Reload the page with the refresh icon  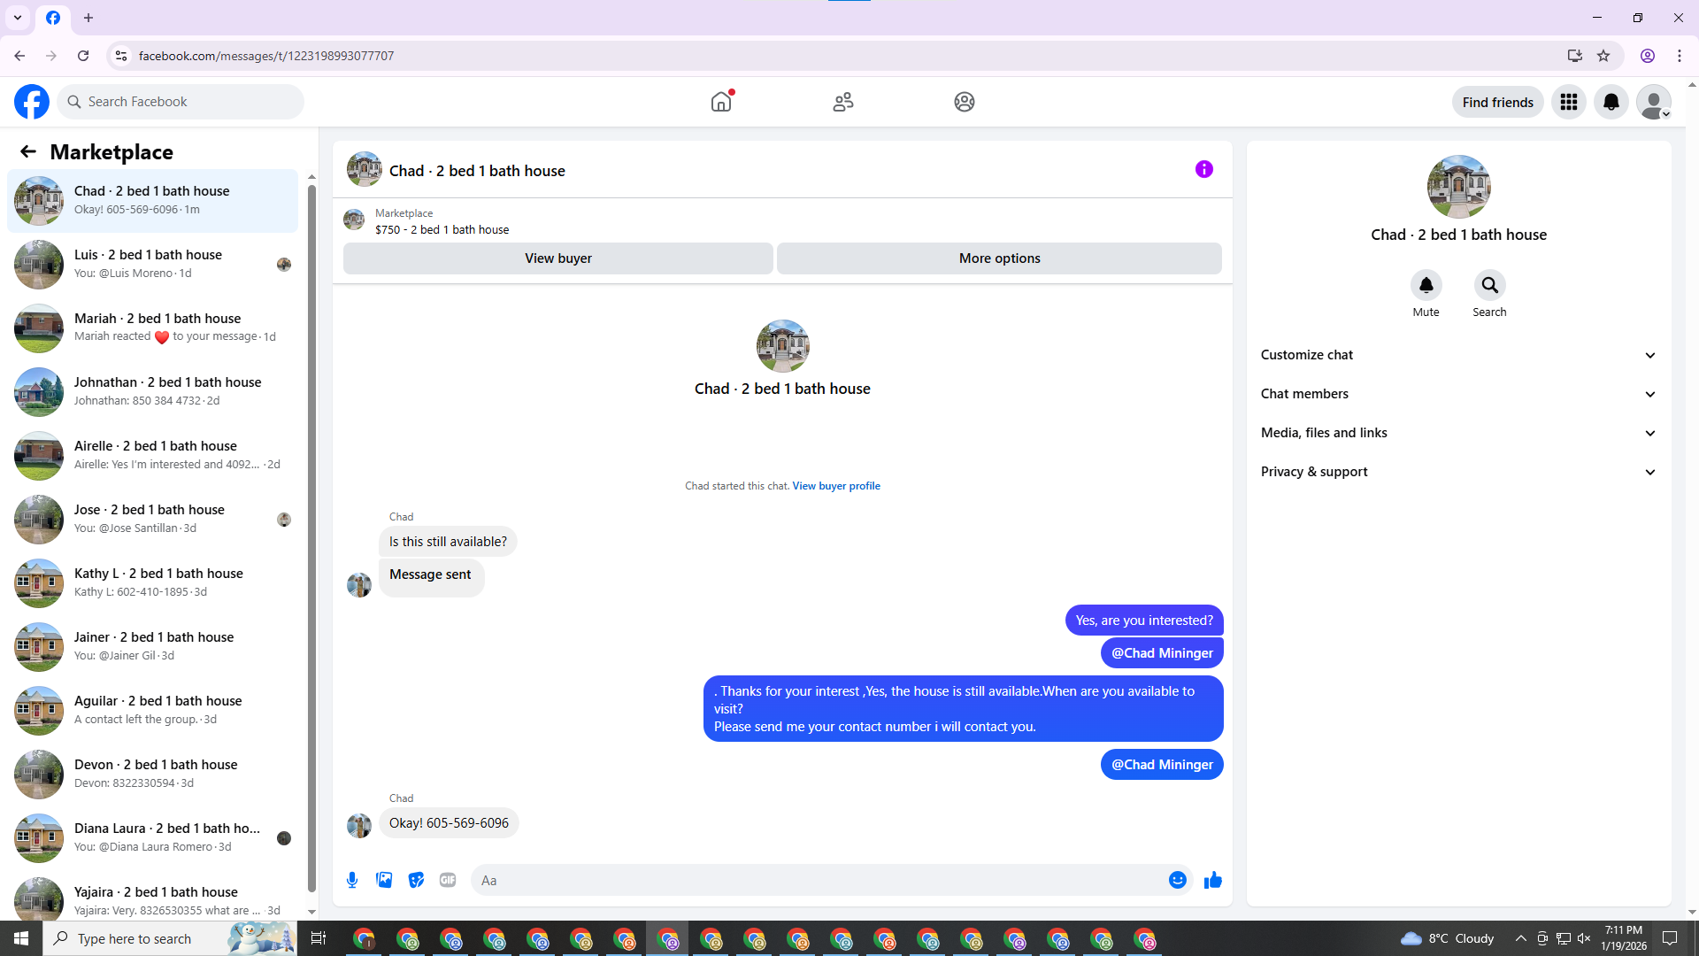pos(83,56)
